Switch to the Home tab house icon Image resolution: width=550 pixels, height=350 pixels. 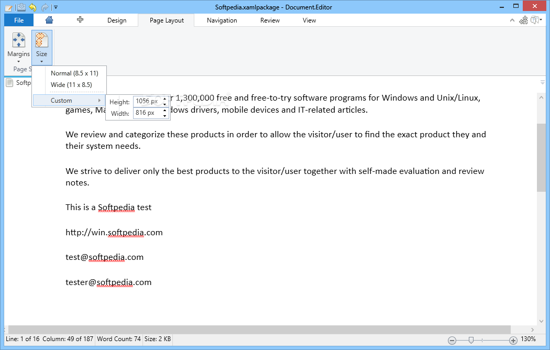point(49,20)
